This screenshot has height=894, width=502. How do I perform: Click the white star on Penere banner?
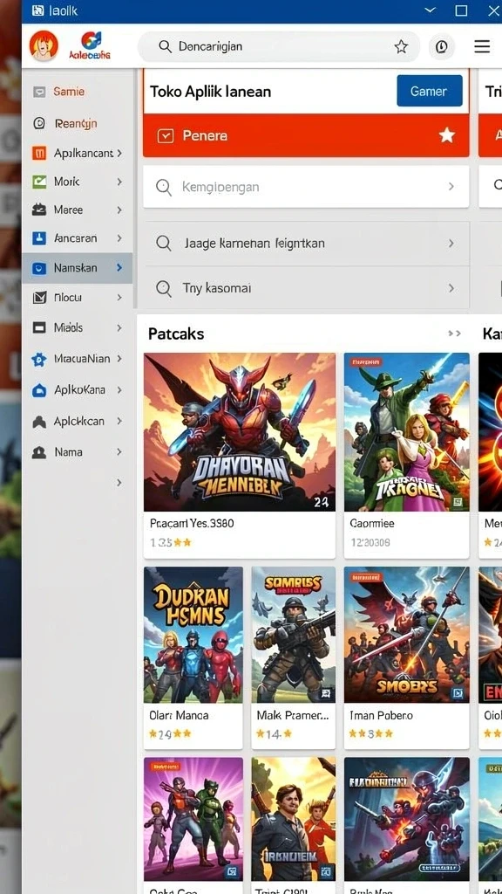coord(447,135)
